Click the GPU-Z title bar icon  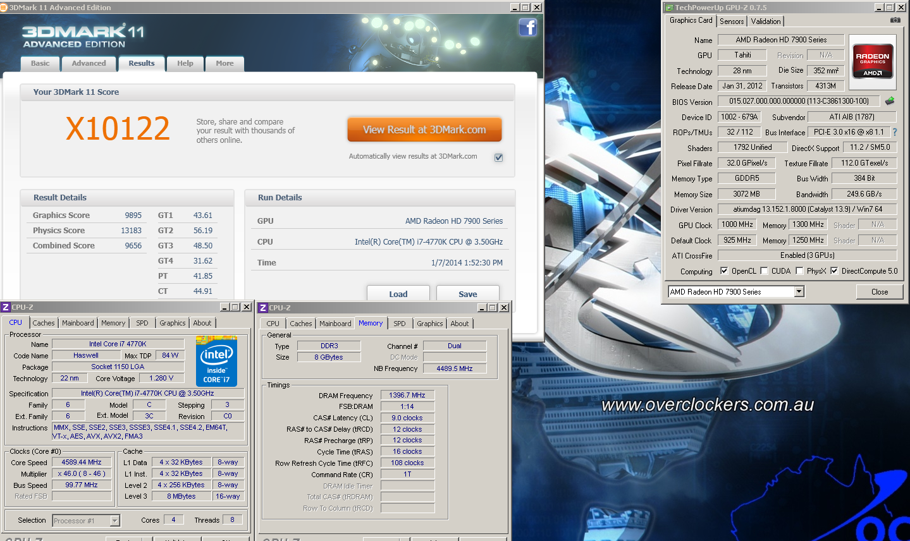[x=669, y=8]
